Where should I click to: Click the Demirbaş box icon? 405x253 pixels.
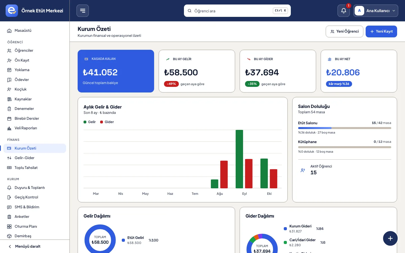click(x=9, y=236)
